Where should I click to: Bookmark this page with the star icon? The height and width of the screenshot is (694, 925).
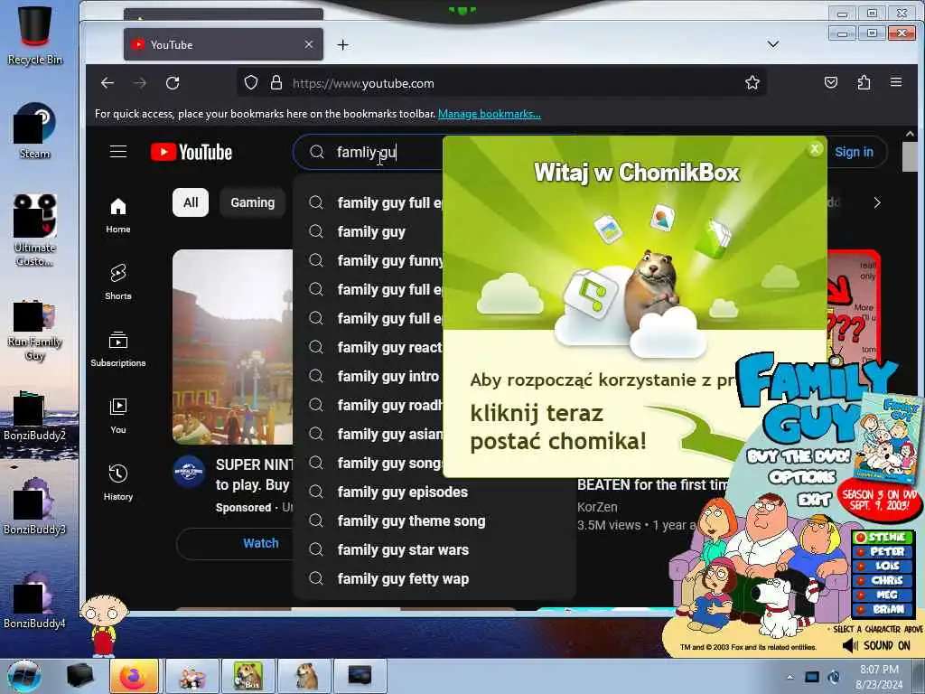point(752,82)
